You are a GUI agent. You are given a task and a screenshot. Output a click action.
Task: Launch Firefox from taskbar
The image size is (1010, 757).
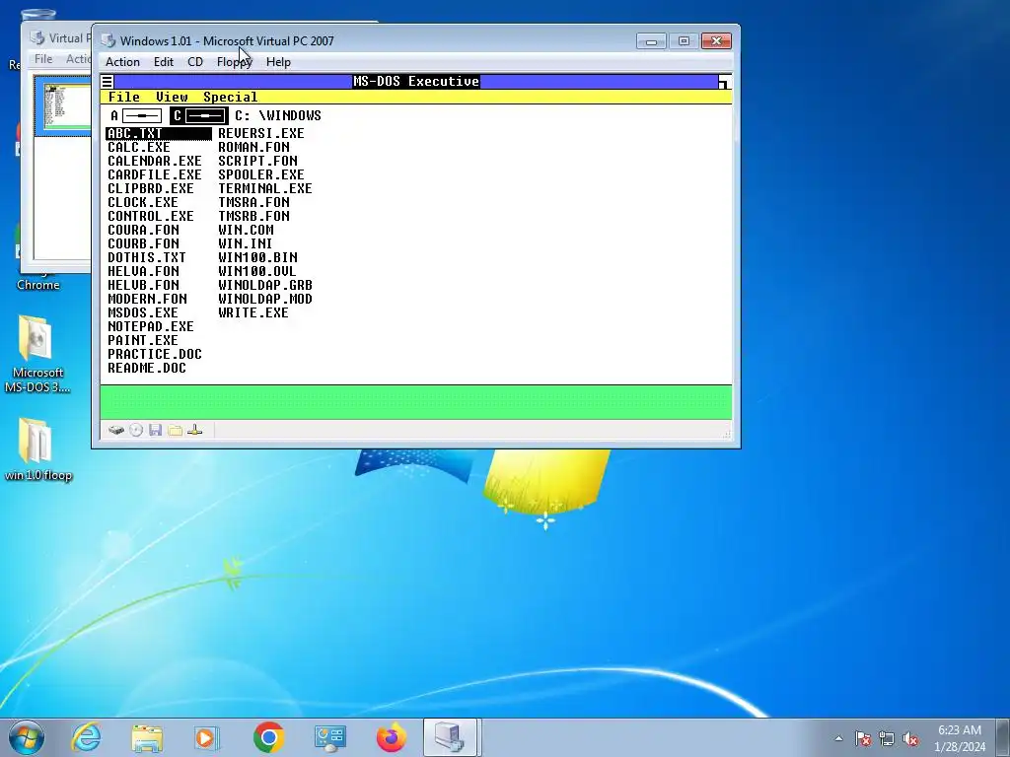(392, 737)
